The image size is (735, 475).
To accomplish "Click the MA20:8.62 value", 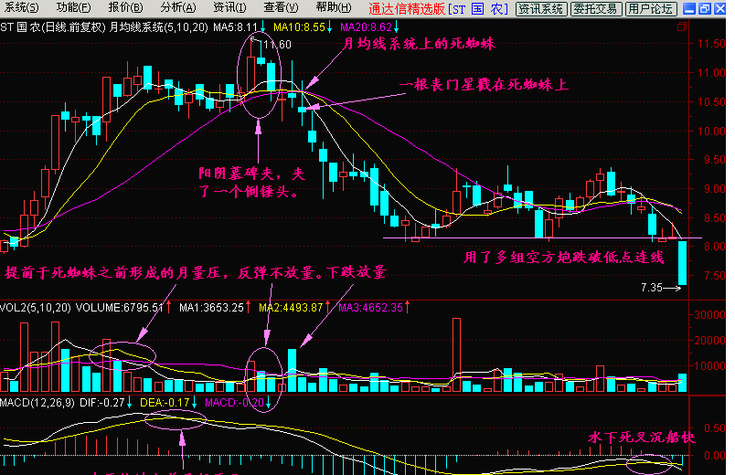I will coord(366,27).
